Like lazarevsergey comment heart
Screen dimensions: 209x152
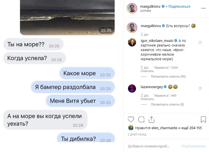pos(200,88)
